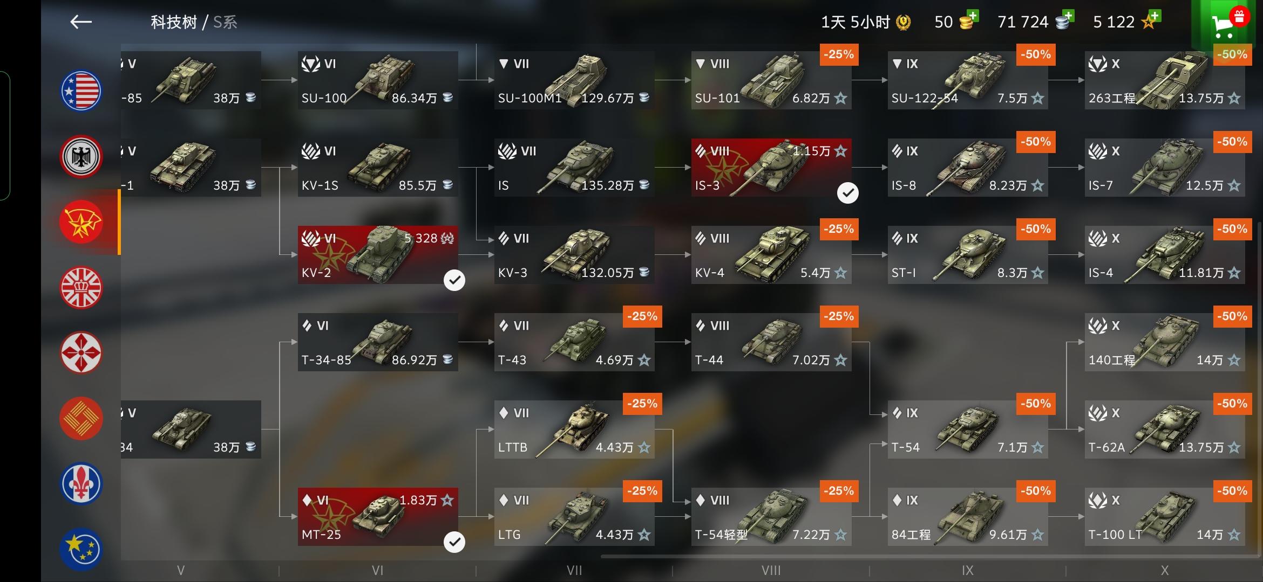Screen dimensions: 1263x582
Task: Open the SU-100 tank destroyer thumbnail
Action: (x=378, y=80)
